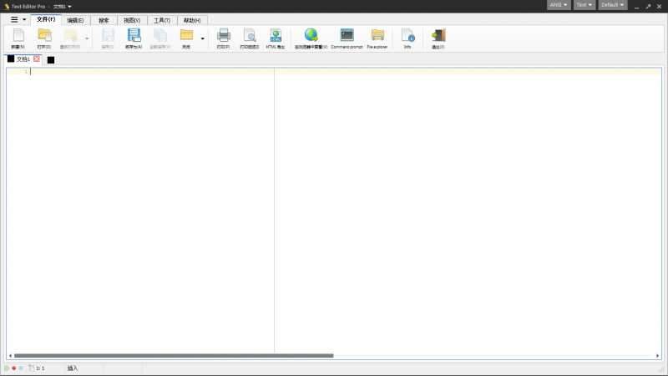Minimize the Text Editor Pro window
Screen dimensions: 668x376
636,7
